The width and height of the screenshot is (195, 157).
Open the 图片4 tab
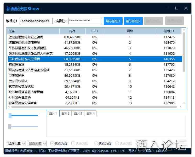coord(90,113)
